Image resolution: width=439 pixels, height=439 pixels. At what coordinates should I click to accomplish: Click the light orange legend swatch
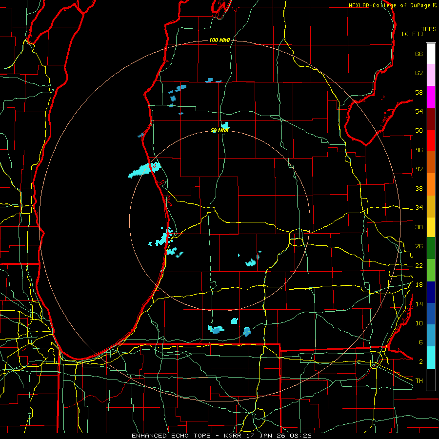[x=431, y=184]
